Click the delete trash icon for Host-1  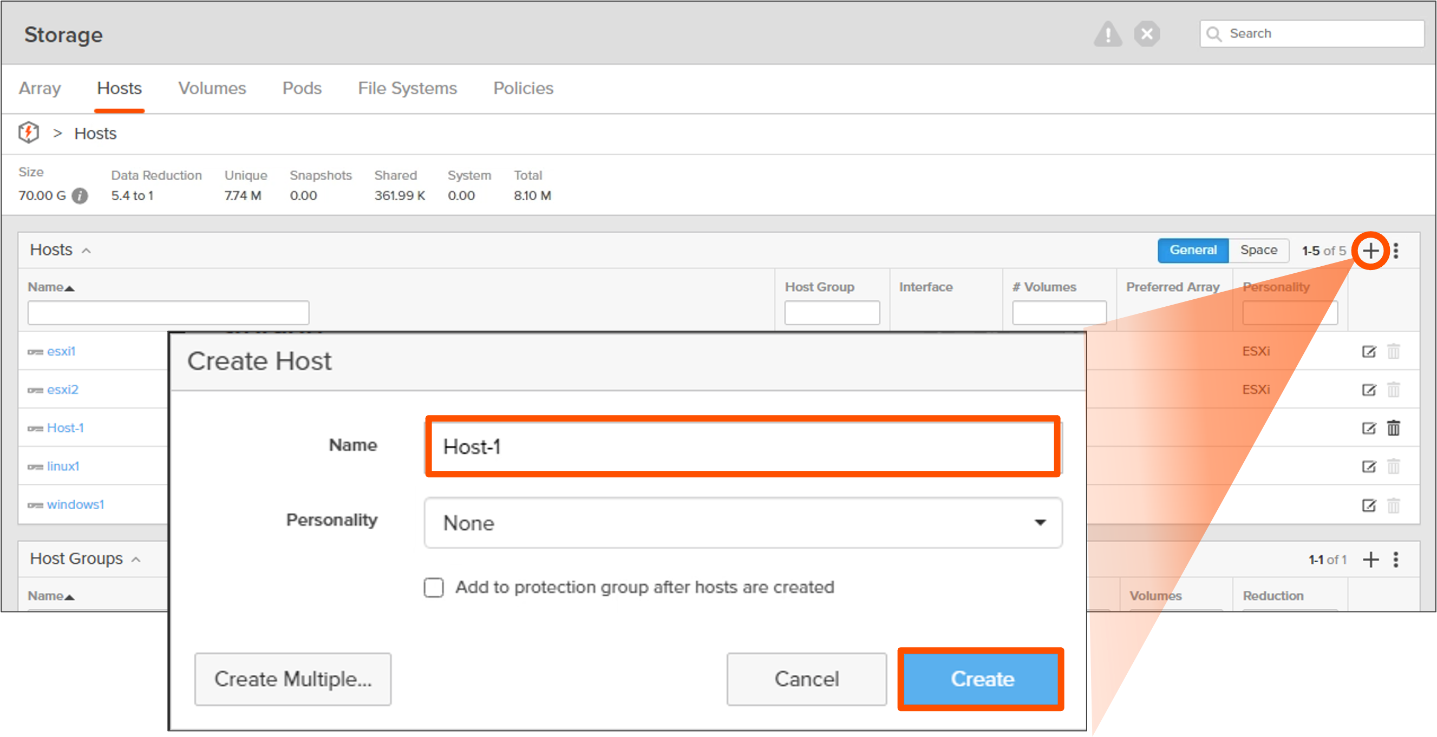(1394, 427)
